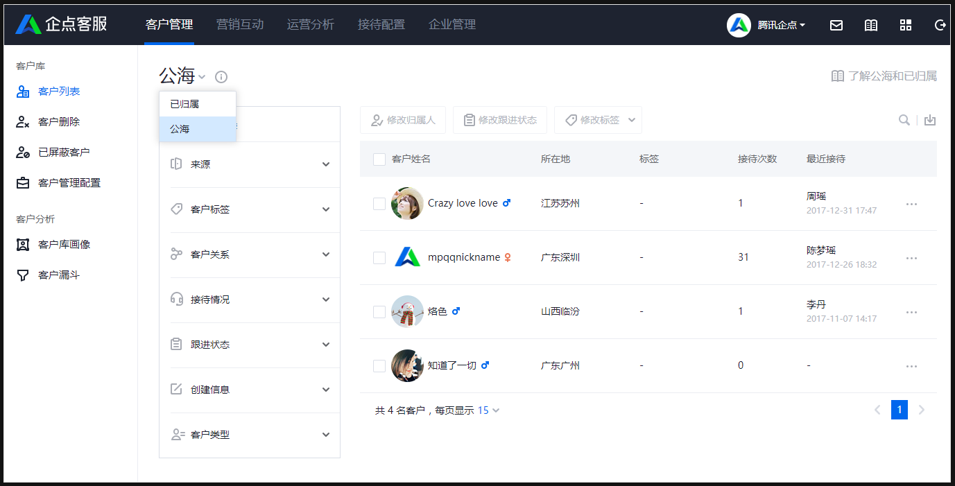The width and height of the screenshot is (955, 486).
Task: Expand the 接待情况 filter chevron
Action: [x=326, y=300]
